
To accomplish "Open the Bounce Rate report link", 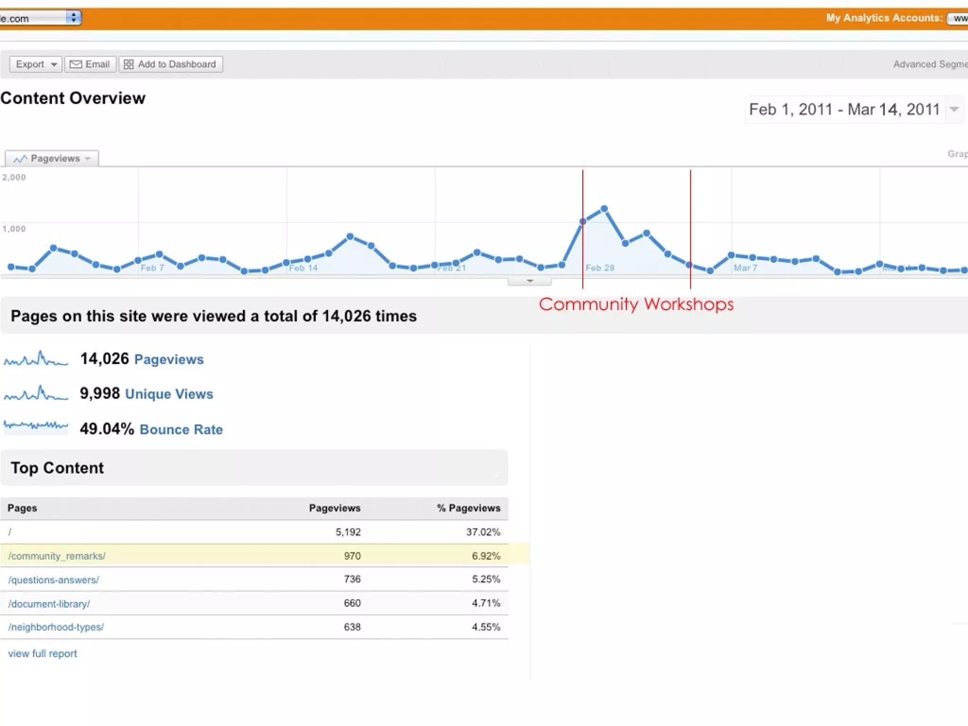I will 181,429.
